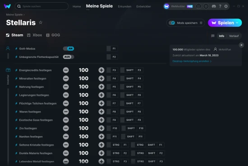This screenshot has height=166, width=248.
Task: Decrease Mineralien with minus icon
Action: click(x=66, y=78)
